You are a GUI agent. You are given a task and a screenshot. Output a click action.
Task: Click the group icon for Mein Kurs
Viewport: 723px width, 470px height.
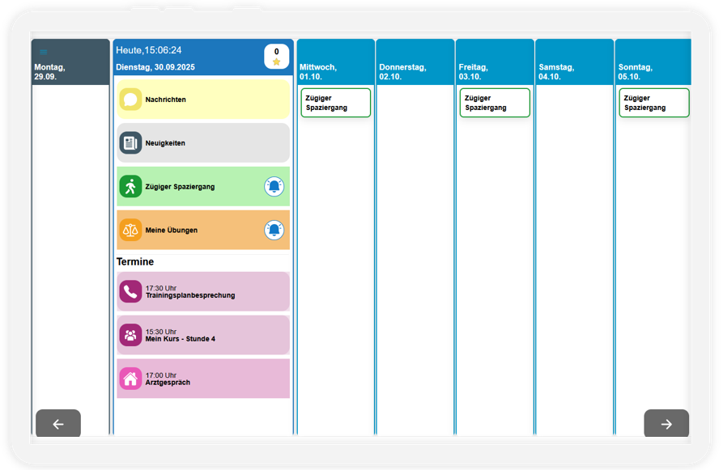tap(130, 335)
